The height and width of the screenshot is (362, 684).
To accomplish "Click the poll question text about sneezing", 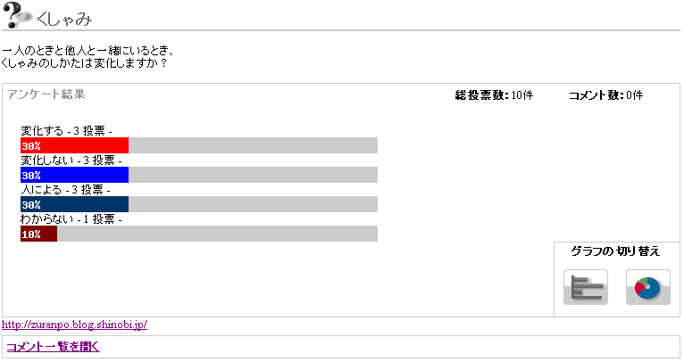I will 89,57.
